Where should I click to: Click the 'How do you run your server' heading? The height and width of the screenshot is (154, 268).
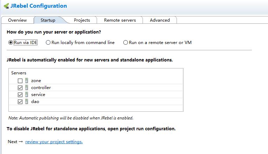click(54, 32)
